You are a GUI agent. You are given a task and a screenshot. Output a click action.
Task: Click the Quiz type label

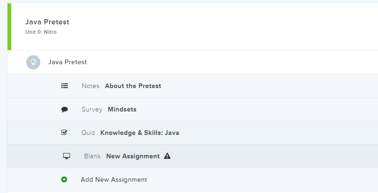coord(88,133)
